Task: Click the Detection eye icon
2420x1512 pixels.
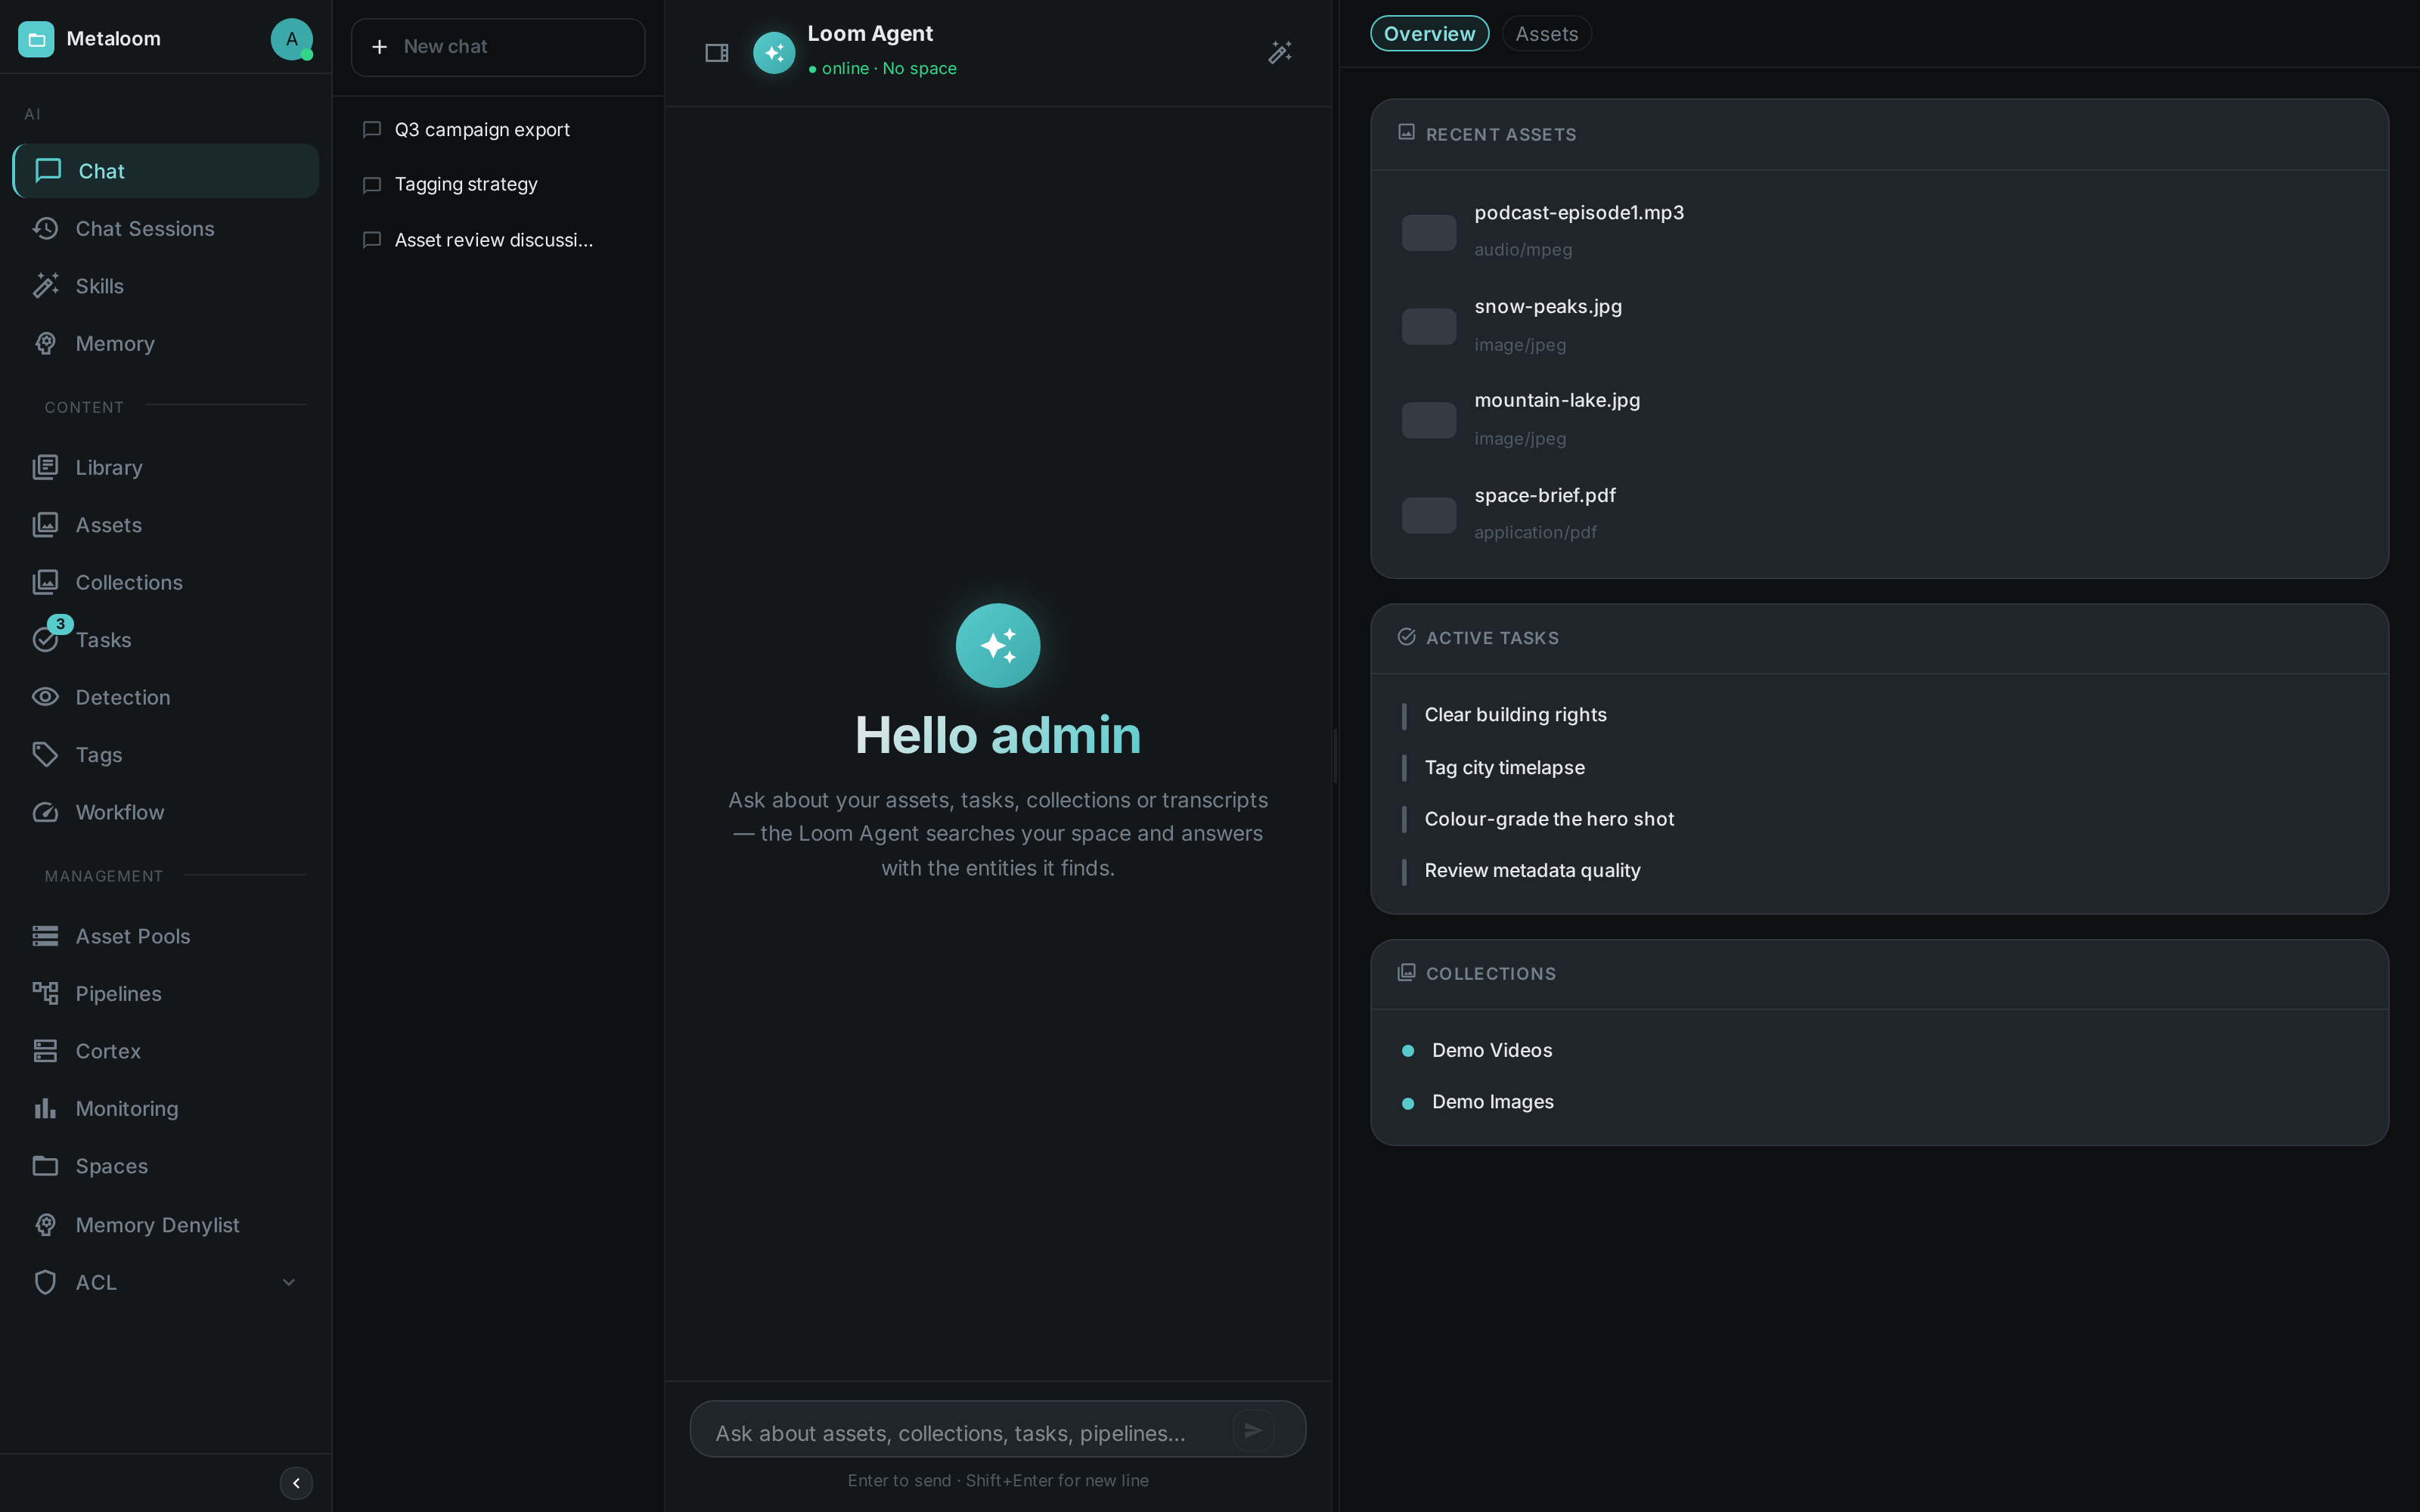Action: (x=45, y=697)
